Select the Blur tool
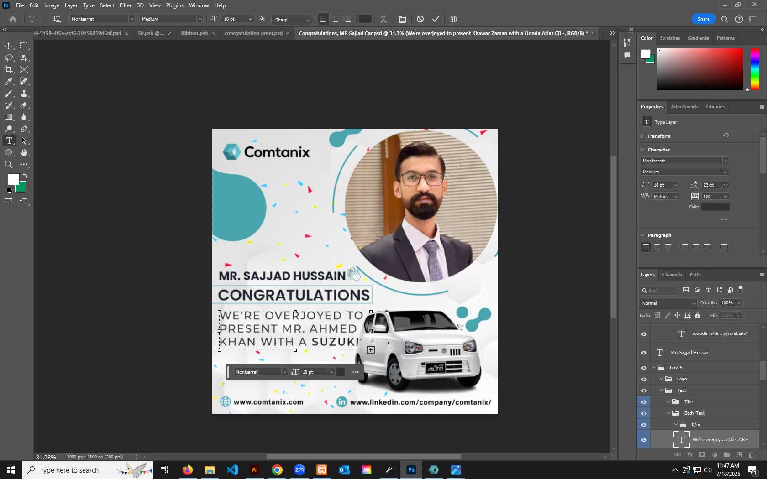This screenshot has height=479, width=767. tap(24, 117)
